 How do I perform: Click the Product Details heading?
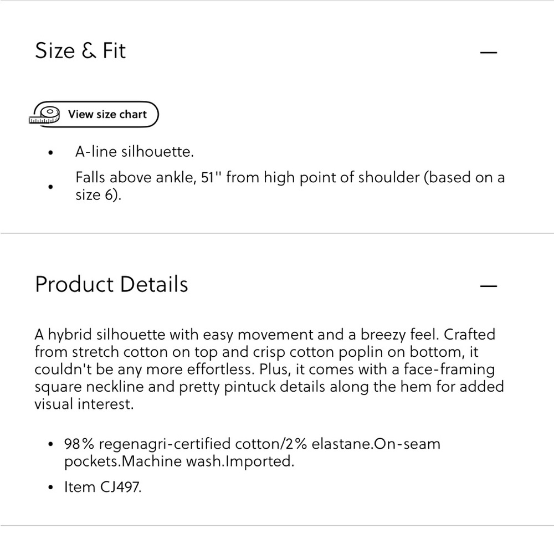point(111,284)
